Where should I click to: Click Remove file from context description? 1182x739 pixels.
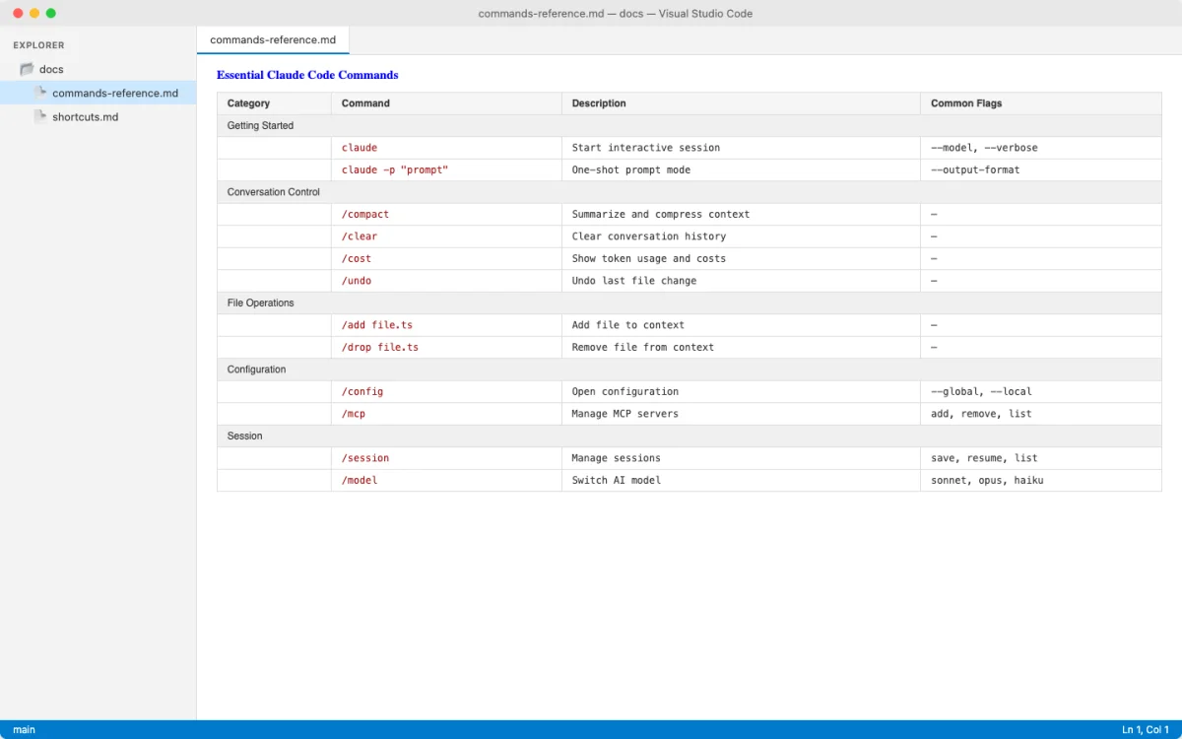[741, 347]
